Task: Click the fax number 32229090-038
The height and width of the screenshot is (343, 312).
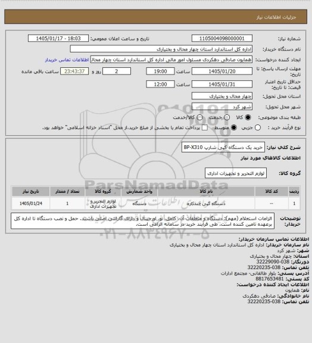Action: click(273, 261)
